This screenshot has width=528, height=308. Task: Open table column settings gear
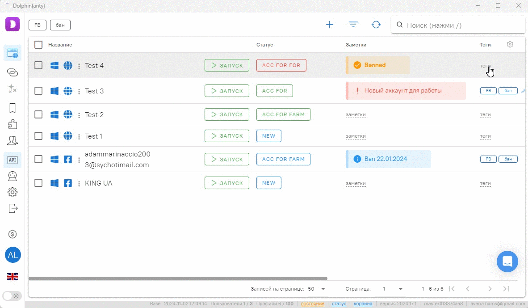tap(510, 44)
